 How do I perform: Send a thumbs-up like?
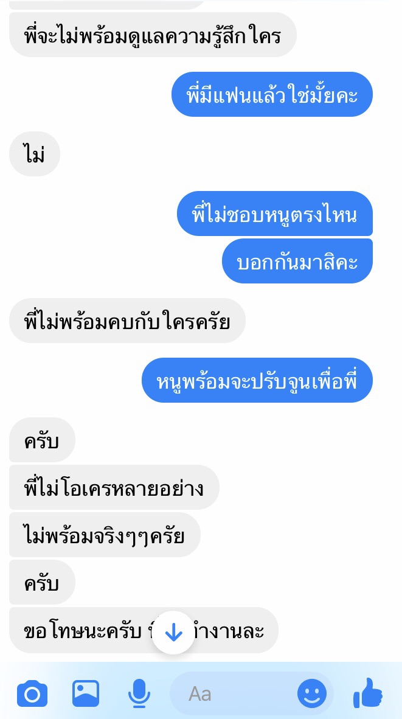click(x=368, y=693)
